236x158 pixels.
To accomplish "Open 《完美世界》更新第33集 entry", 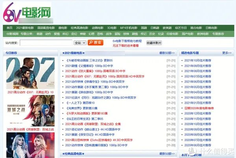I will click(x=81, y=108).
